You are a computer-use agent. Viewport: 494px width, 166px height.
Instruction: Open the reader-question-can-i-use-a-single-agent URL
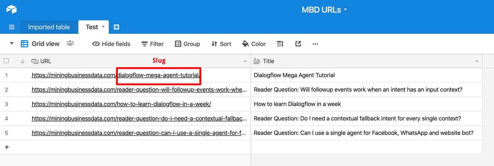[x=139, y=133]
